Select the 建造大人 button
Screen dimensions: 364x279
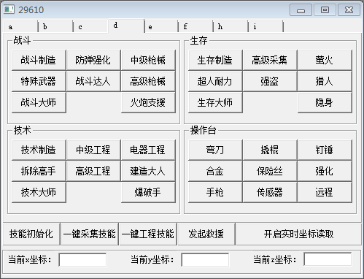pyautogui.click(x=148, y=171)
